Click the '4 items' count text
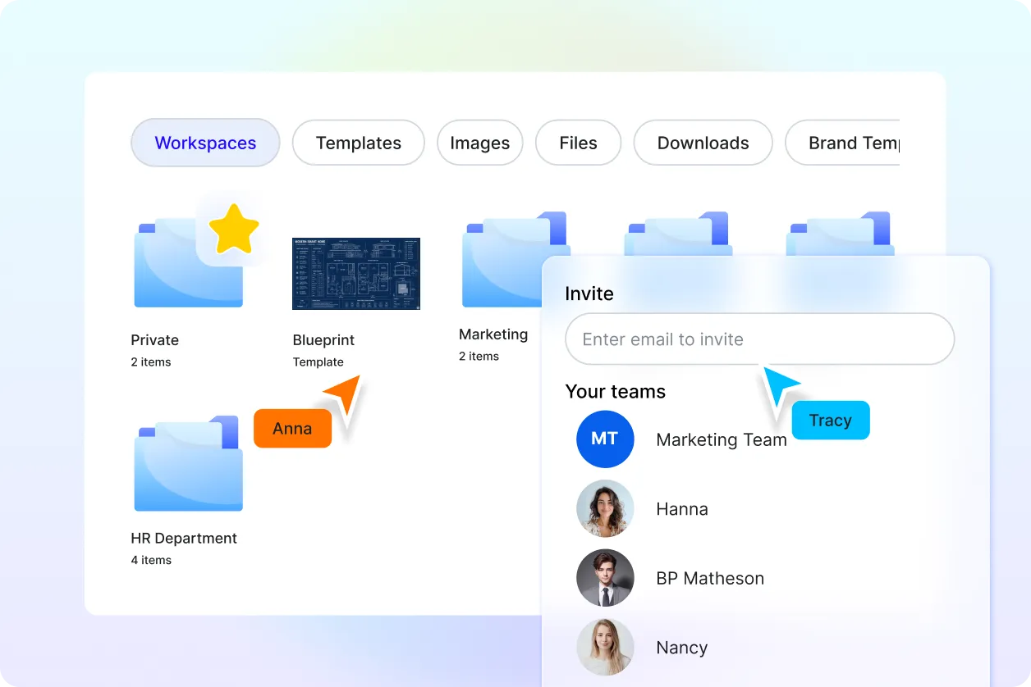The width and height of the screenshot is (1031, 687). point(151,560)
